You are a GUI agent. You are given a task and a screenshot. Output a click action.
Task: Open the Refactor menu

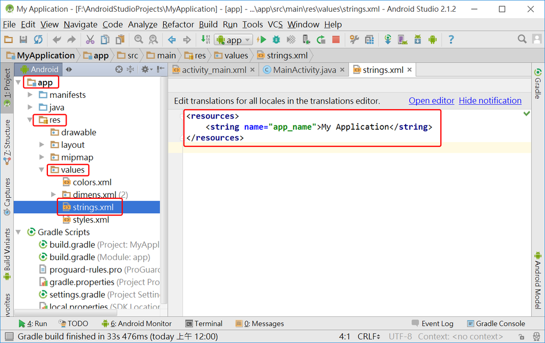click(x=178, y=24)
